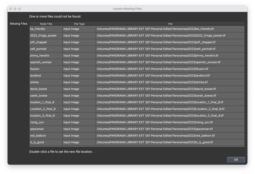
Task: Select the joff_chappel node title cell
Action: [46, 42]
